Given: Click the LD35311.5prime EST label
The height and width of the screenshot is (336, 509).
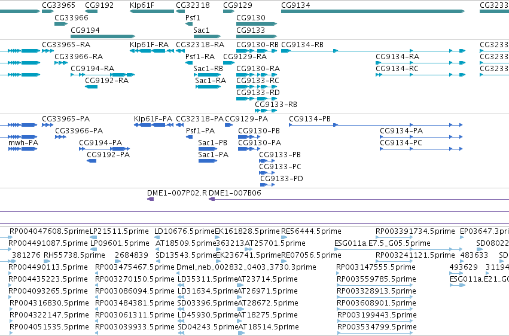Looking at the screenshot, I should [x=208, y=279].
